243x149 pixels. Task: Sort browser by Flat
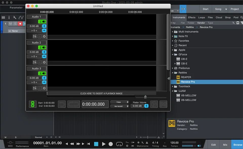[183, 23]
